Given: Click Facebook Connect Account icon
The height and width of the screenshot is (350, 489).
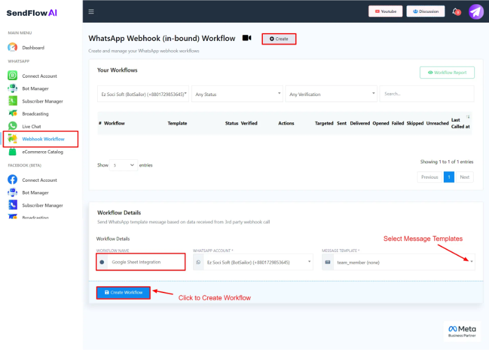Looking at the screenshot, I should (12, 179).
